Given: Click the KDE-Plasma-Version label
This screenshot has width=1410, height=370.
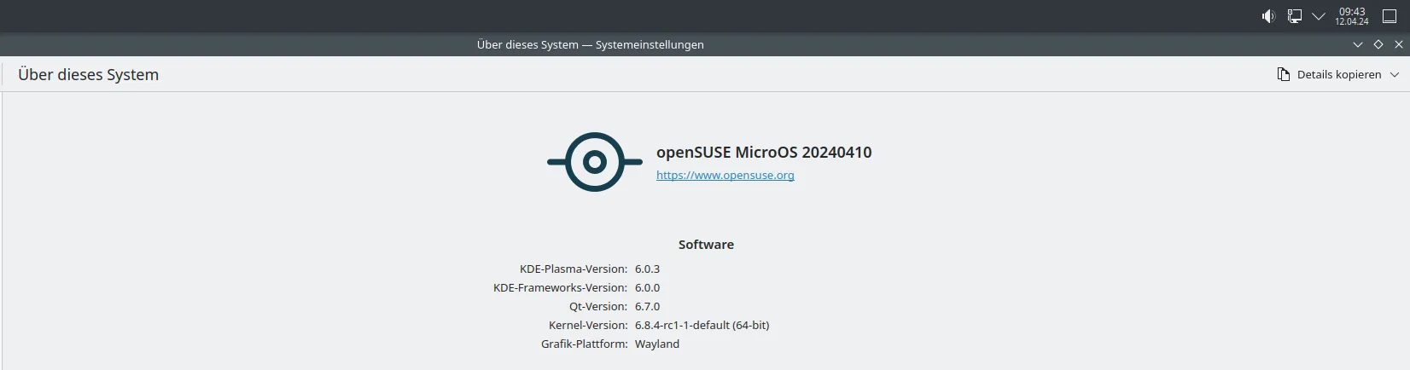Looking at the screenshot, I should (x=574, y=269).
